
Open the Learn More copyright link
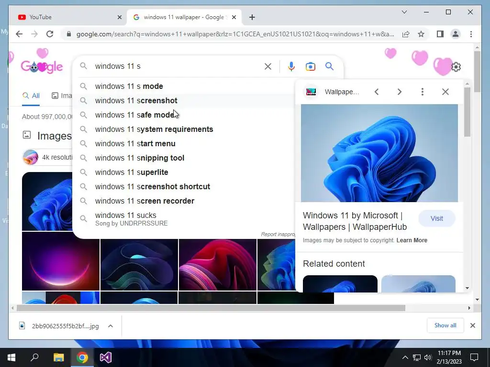pos(412,240)
